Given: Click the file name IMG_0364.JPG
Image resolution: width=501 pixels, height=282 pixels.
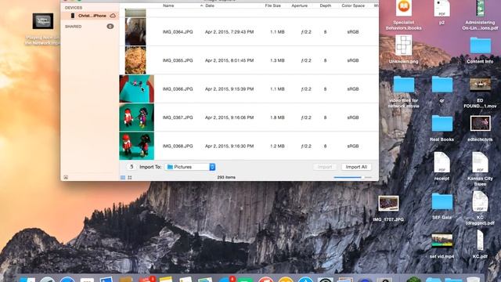Looking at the screenshot, I should (178, 32).
